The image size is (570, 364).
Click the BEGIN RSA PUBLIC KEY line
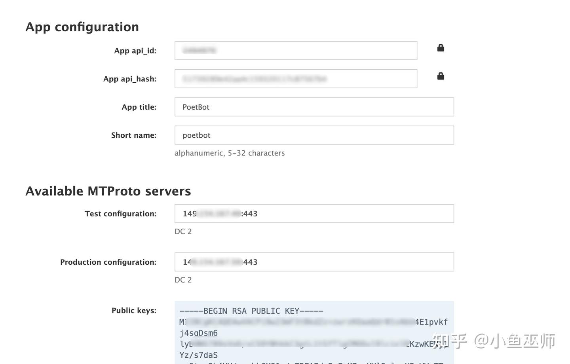pos(251,311)
